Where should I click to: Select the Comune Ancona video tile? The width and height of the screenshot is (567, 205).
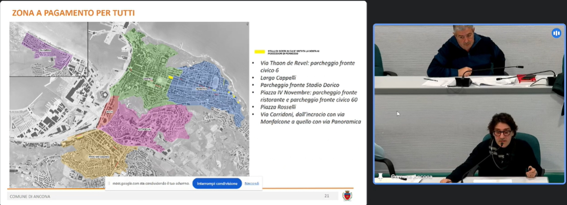[469, 105]
